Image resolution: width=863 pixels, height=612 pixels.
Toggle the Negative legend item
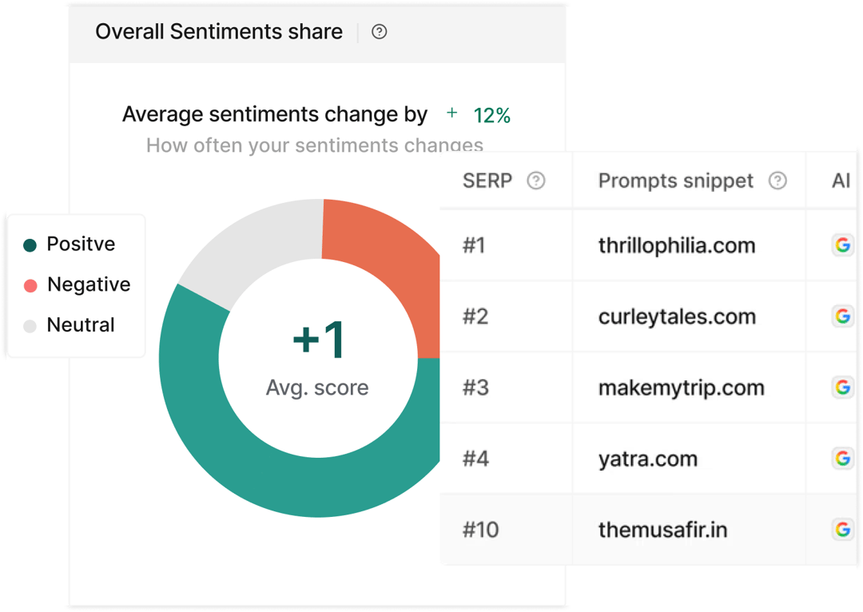(x=77, y=284)
